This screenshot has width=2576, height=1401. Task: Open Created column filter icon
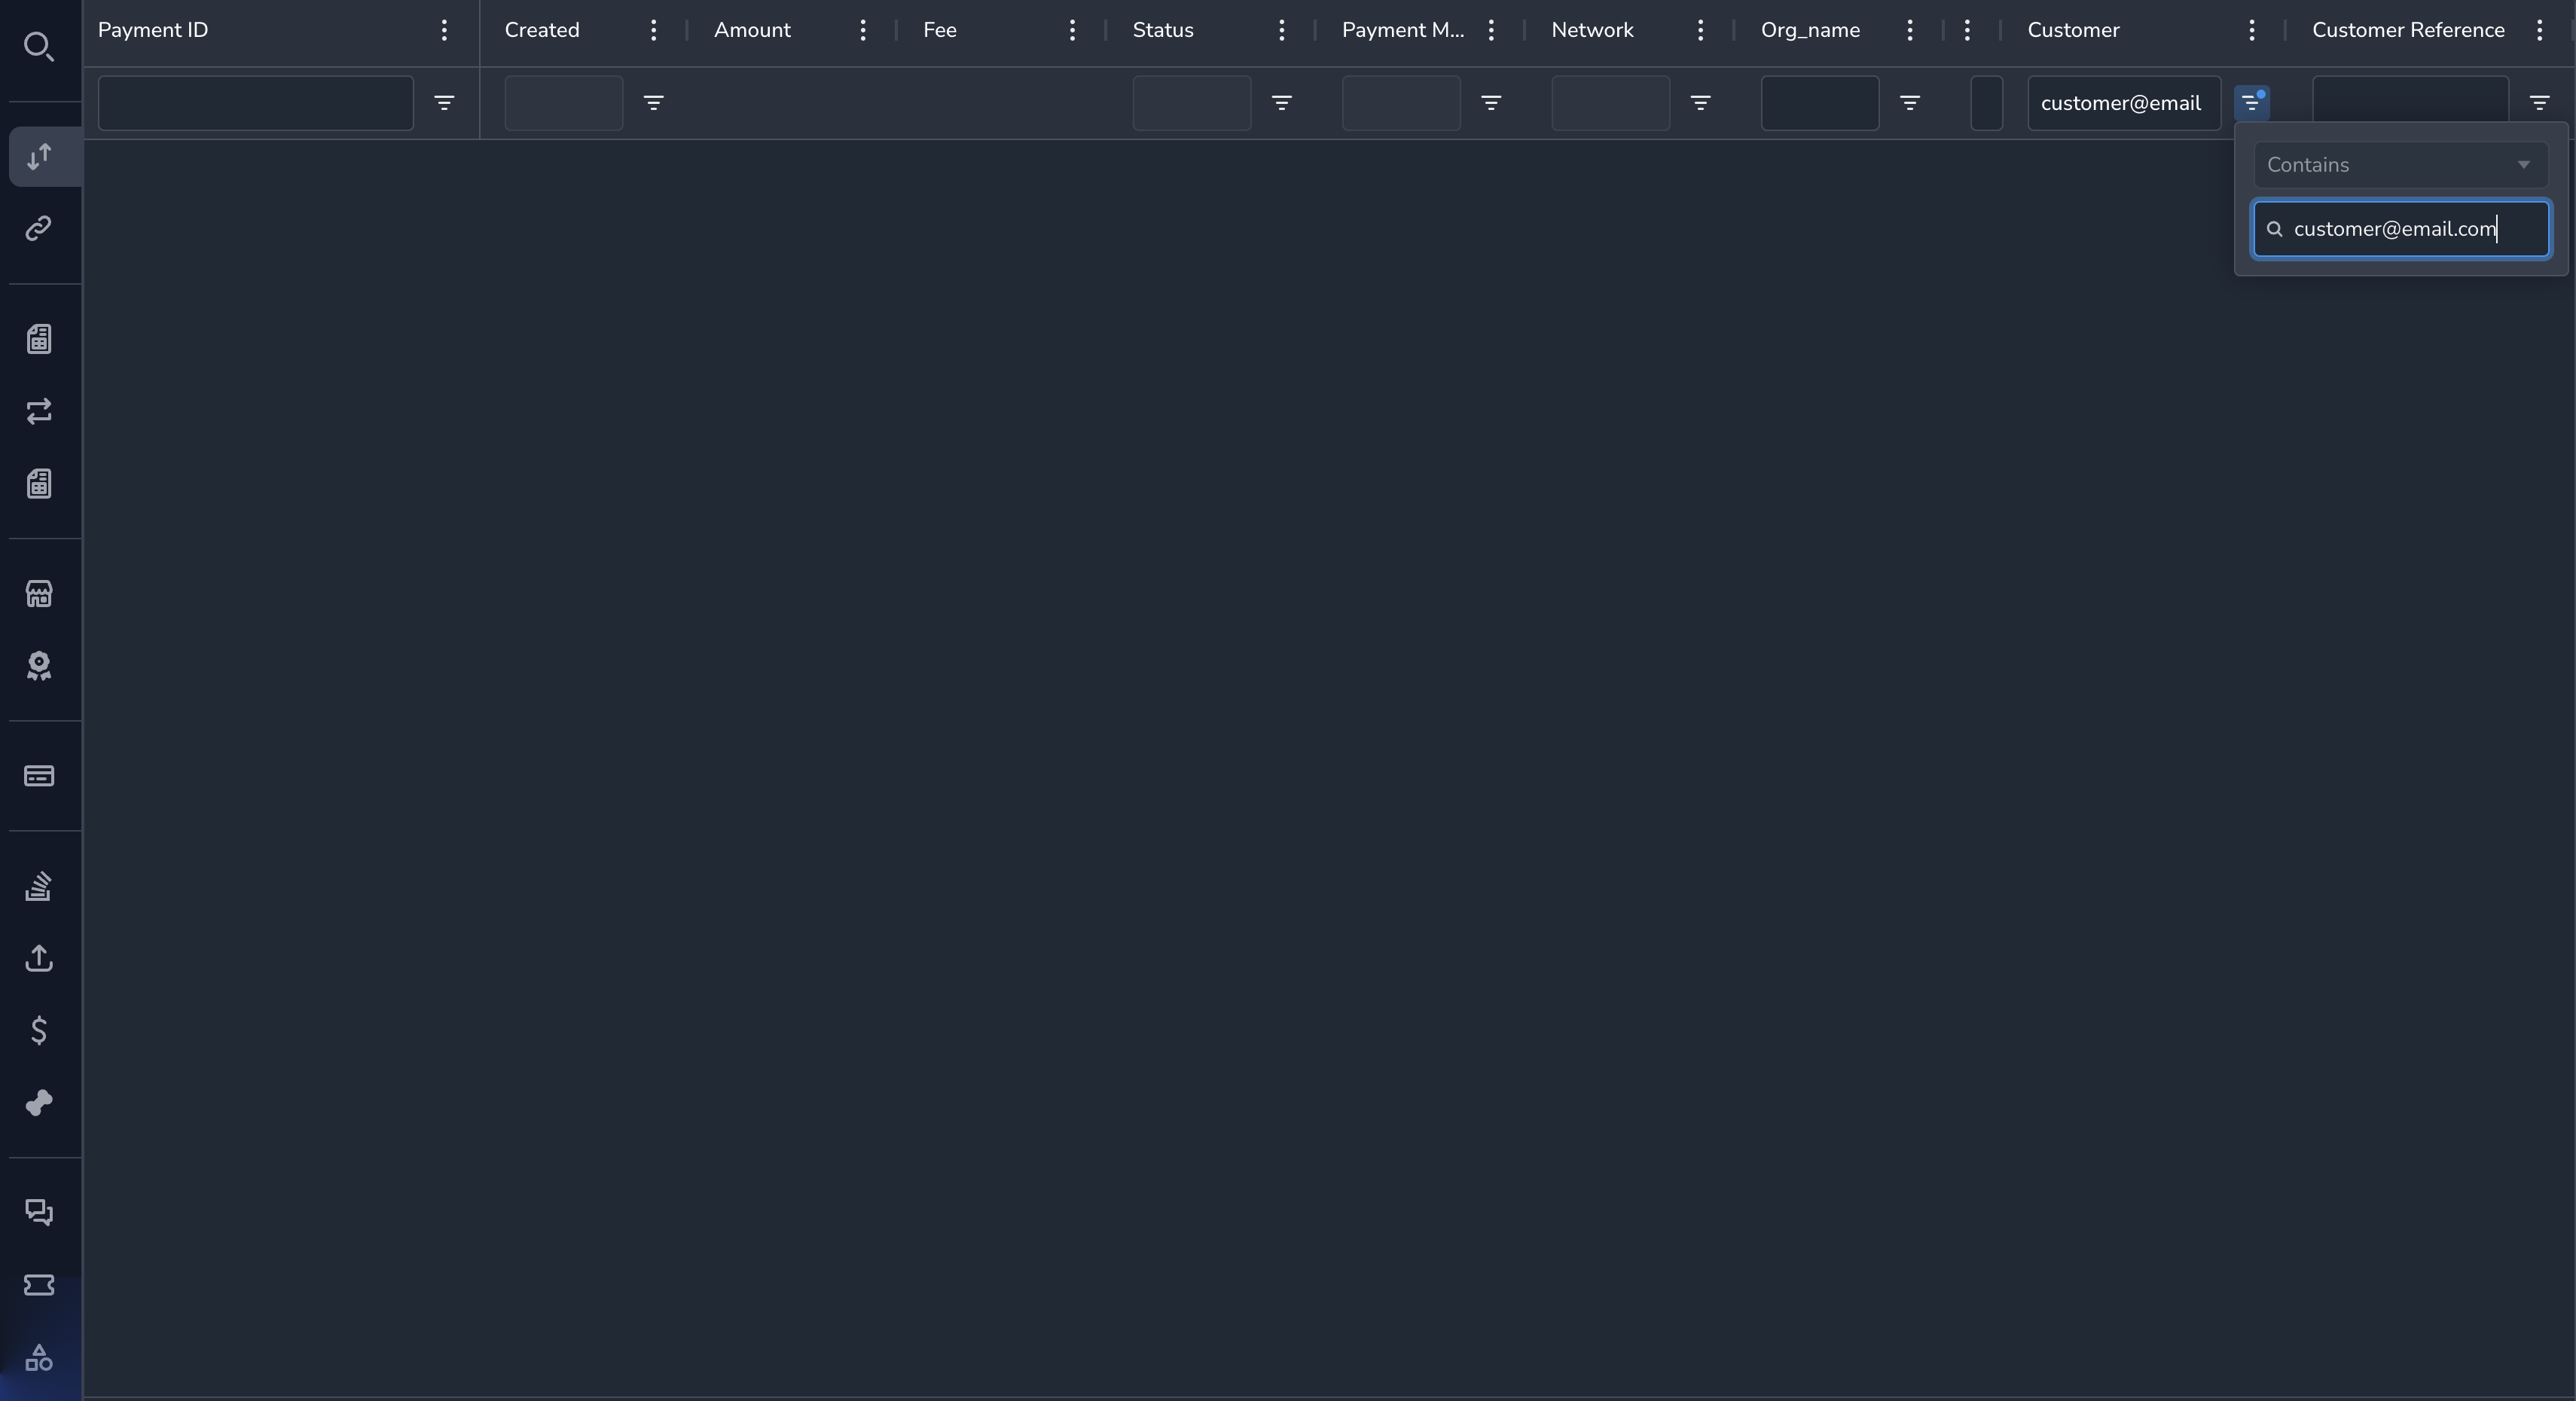coord(653,103)
